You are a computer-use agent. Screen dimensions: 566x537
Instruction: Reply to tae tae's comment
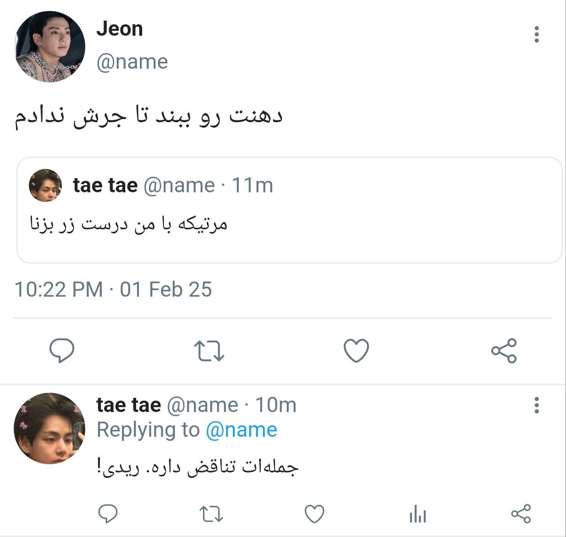[108, 514]
